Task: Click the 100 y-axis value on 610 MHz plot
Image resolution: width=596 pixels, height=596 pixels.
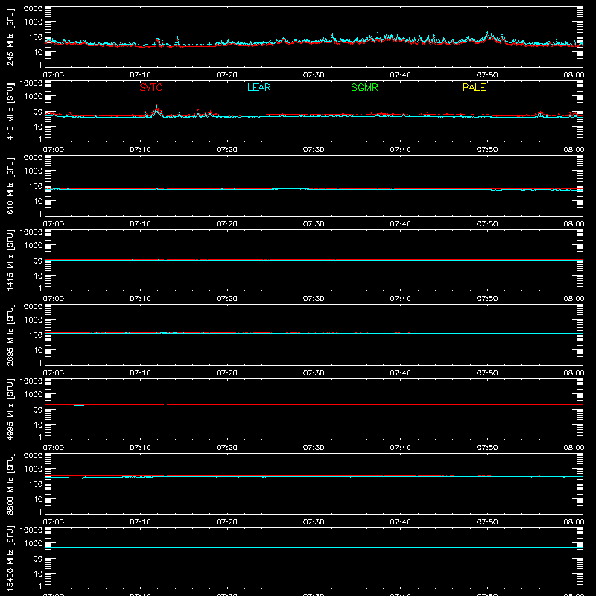Action: point(37,186)
